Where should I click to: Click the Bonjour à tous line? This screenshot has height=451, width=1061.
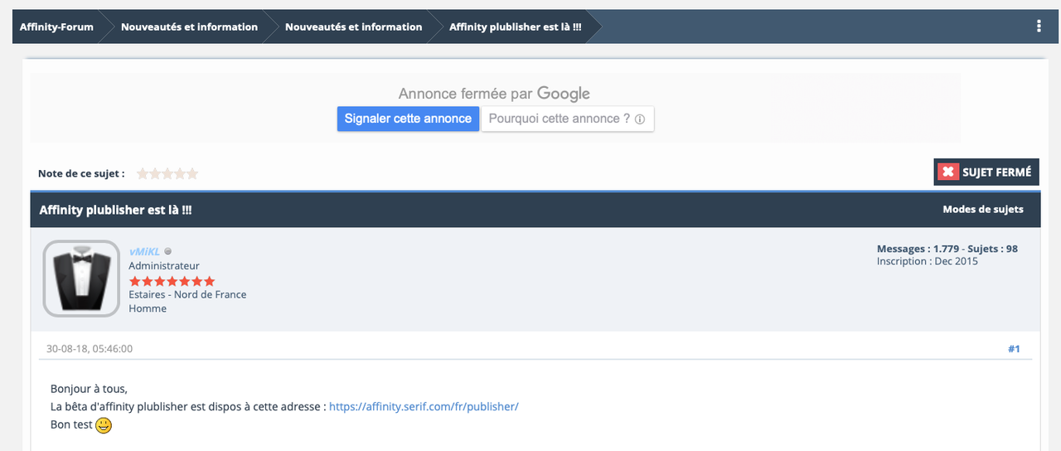click(89, 388)
